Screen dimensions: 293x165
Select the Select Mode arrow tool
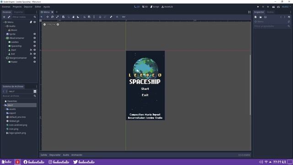pyautogui.click(x=42, y=17)
